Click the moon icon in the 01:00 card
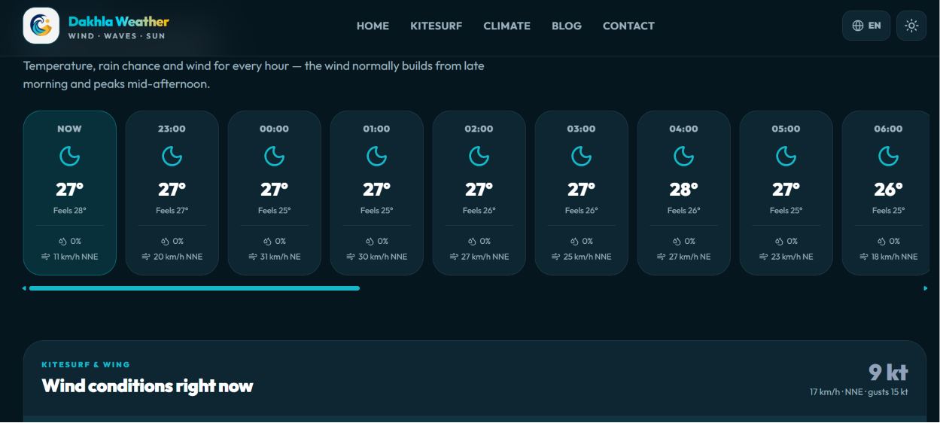Screen dimensions: 940x423 coord(377,156)
